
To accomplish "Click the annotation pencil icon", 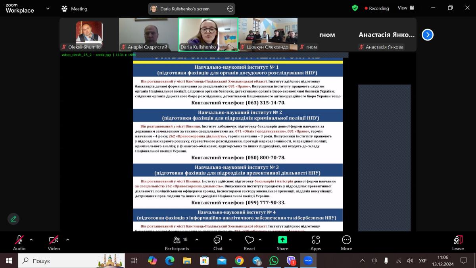I will click(13, 219).
